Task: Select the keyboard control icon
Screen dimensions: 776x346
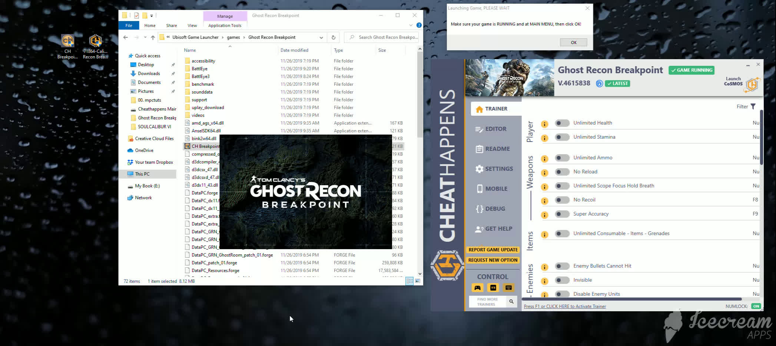Action: pos(508,288)
